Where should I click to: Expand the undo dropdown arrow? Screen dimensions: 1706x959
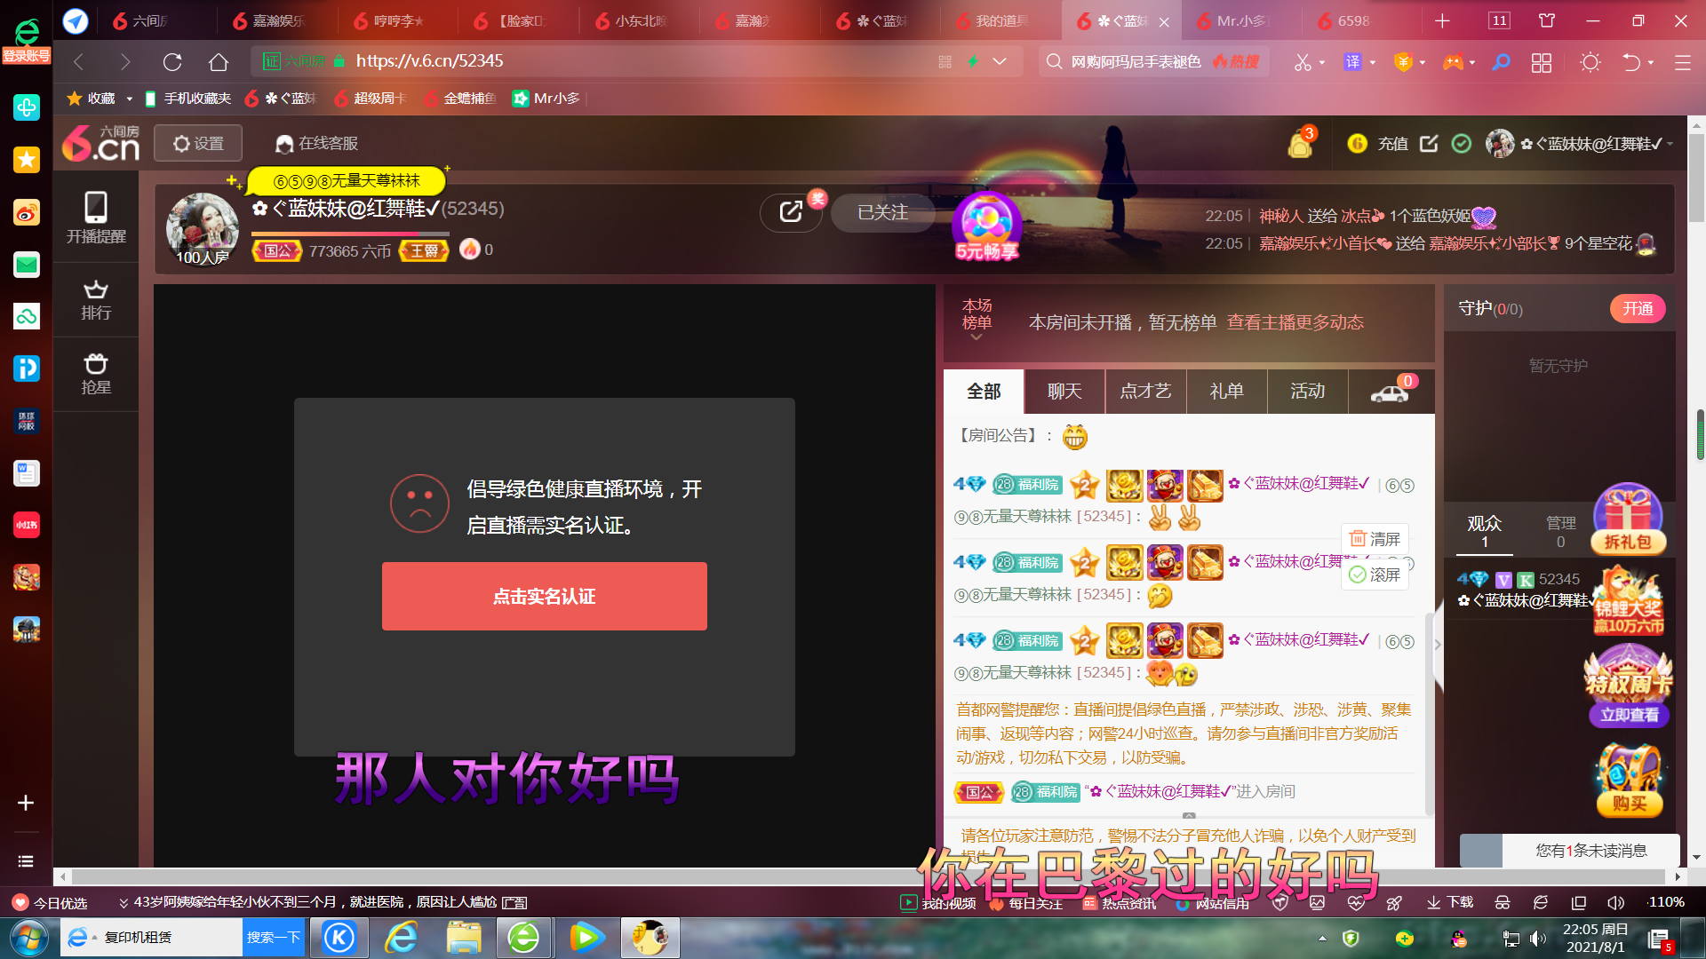1651,63
